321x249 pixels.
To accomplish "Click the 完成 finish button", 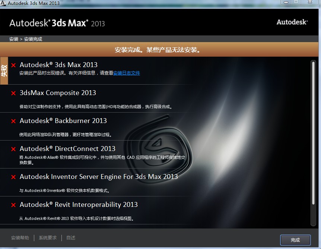I will click(295, 240).
